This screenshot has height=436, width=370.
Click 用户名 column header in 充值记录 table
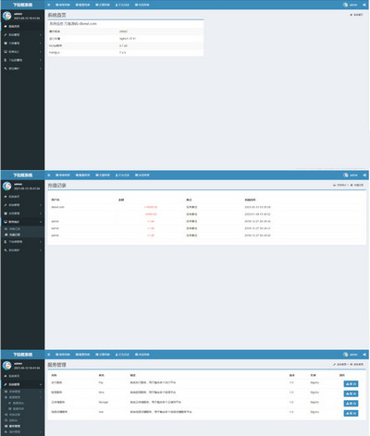point(55,200)
